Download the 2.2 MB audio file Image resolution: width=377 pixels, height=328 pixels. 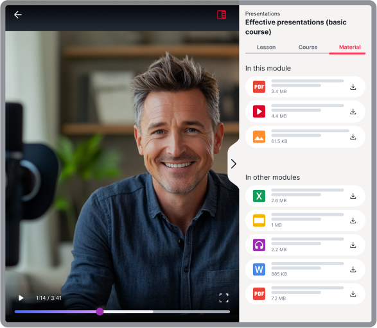click(x=353, y=245)
